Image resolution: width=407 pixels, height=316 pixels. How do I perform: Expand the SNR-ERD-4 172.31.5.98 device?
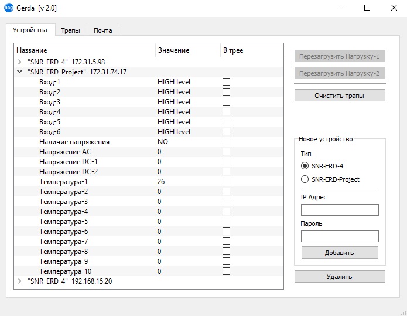point(19,62)
